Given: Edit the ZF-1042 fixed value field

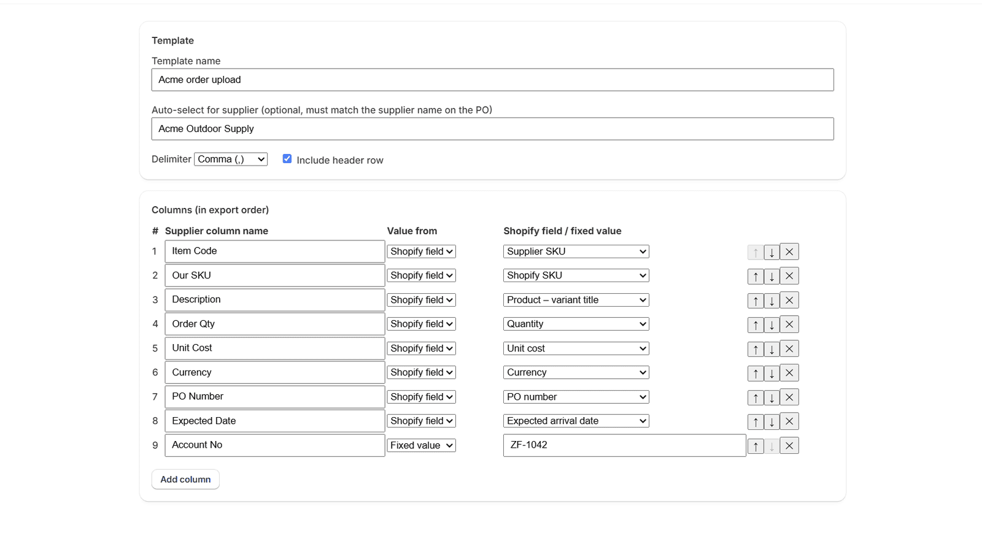Looking at the screenshot, I should coord(624,445).
